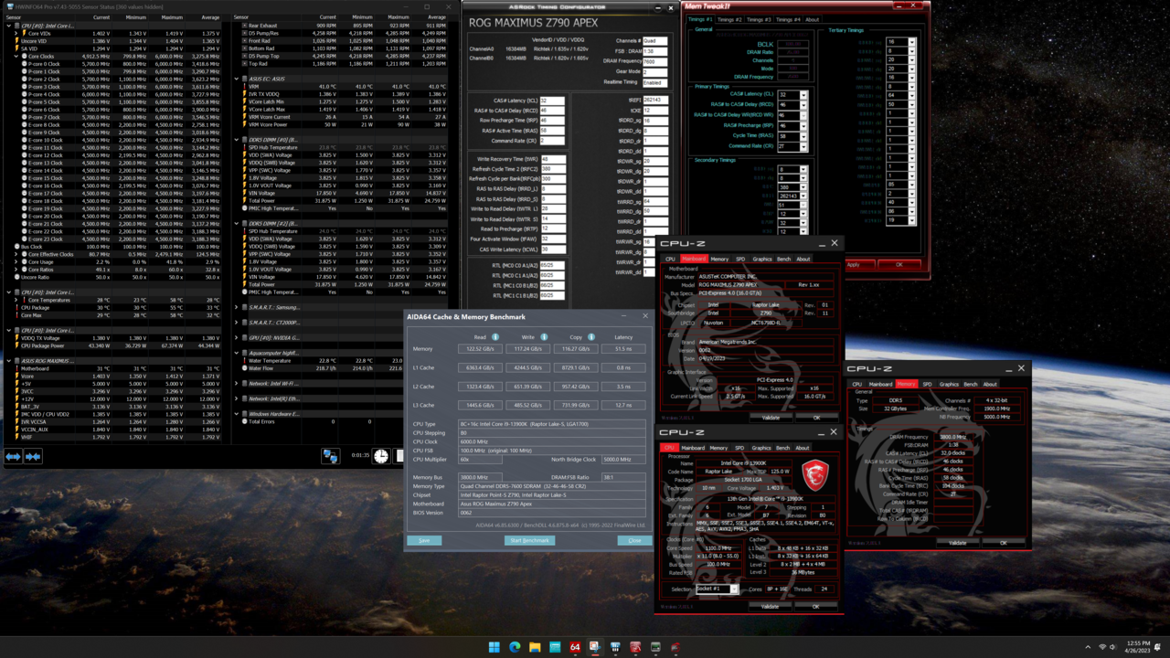Collapse the Core Clocks tree in HWiNFO
Screen dimensions: 1170x658
(x=16, y=56)
